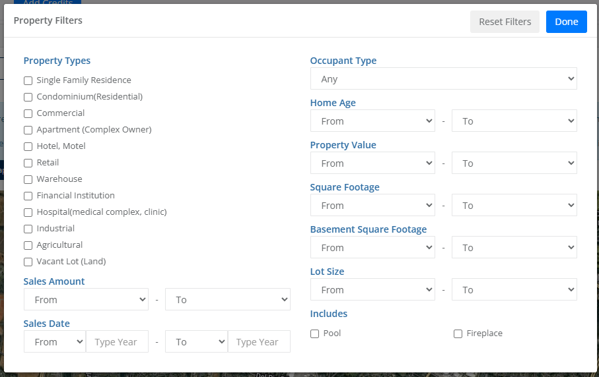Enable the Condominium(Residential) property type
599x377 pixels.
(x=28, y=97)
